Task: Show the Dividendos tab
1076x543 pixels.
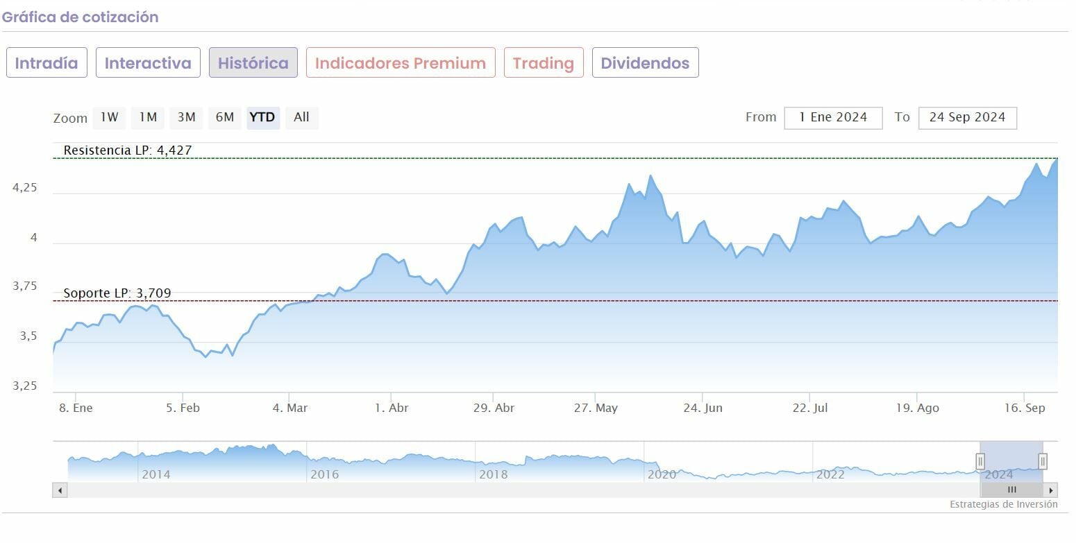Action: [645, 63]
